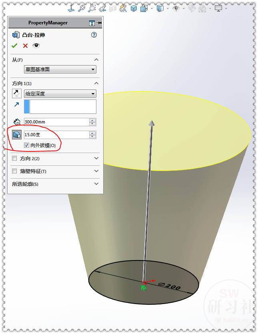Click the 3D cube view icon
Screen dimensions: 258x334
click(134, 8)
